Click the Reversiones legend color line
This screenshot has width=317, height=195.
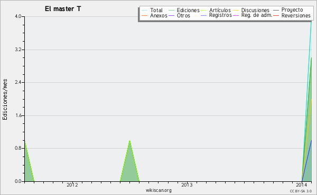(x=276, y=15)
